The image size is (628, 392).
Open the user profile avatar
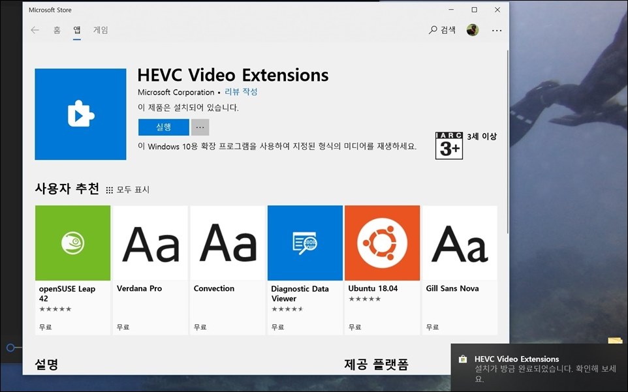[x=473, y=30]
